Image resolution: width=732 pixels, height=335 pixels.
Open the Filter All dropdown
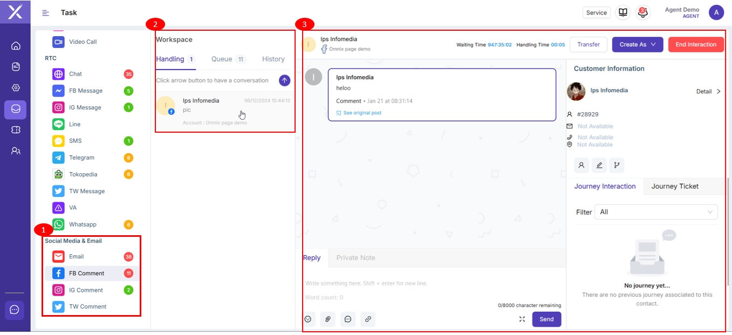pyautogui.click(x=656, y=212)
